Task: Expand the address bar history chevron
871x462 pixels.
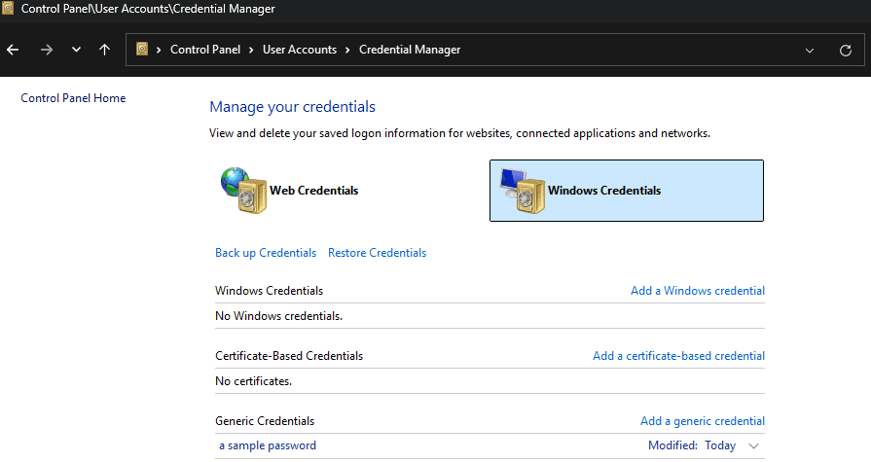Action: [x=810, y=50]
